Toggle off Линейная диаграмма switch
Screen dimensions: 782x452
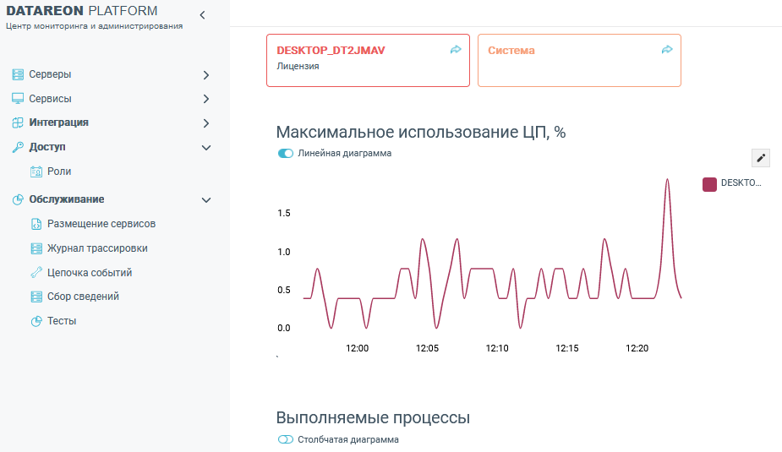[286, 154]
